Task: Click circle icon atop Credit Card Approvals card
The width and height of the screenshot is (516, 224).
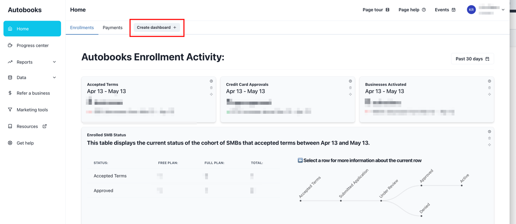Action: 350,81
